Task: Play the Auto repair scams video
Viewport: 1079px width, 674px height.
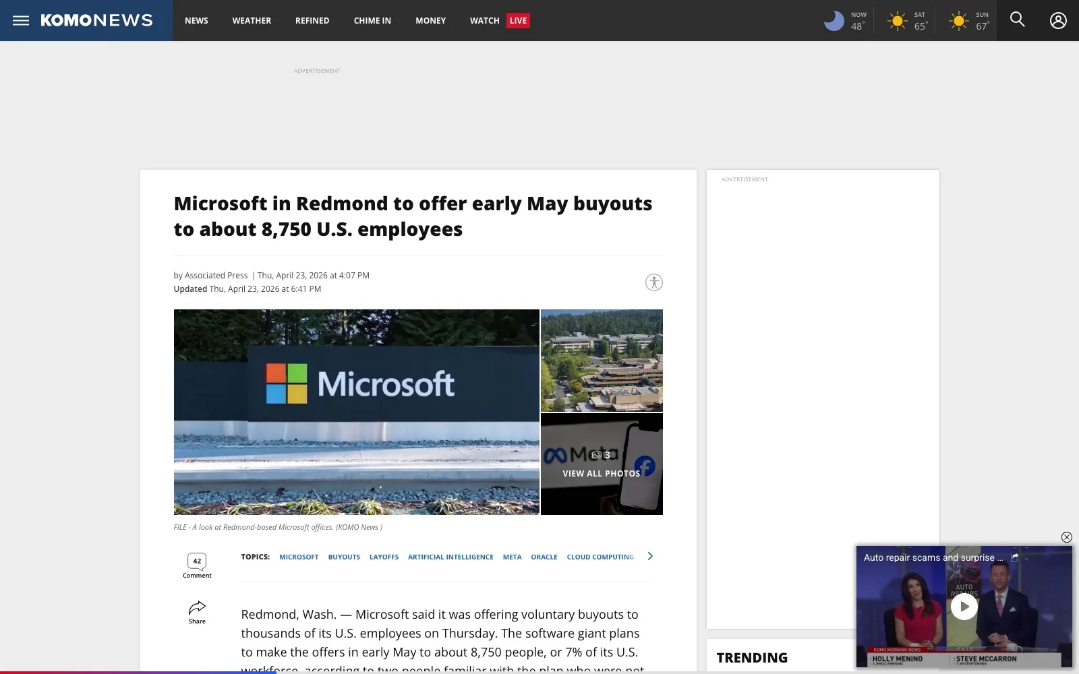Action: (964, 607)
